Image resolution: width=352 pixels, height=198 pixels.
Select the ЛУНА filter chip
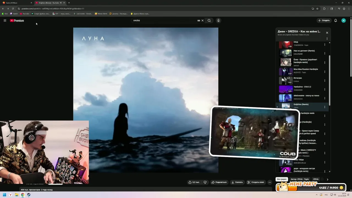[316, 179]
